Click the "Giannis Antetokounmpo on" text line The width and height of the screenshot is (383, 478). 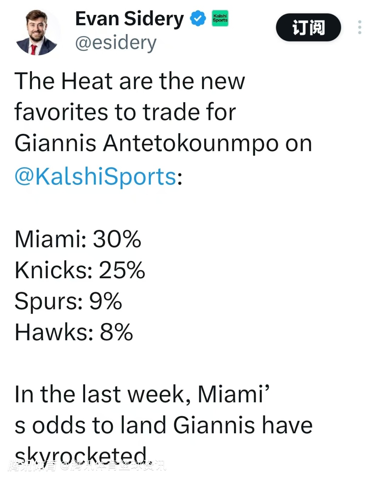point(163,143)
